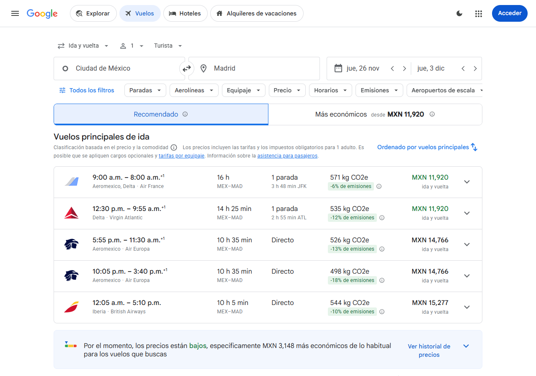Open the passenger count dropdown

pyautogui.click(x=132, y=46)
